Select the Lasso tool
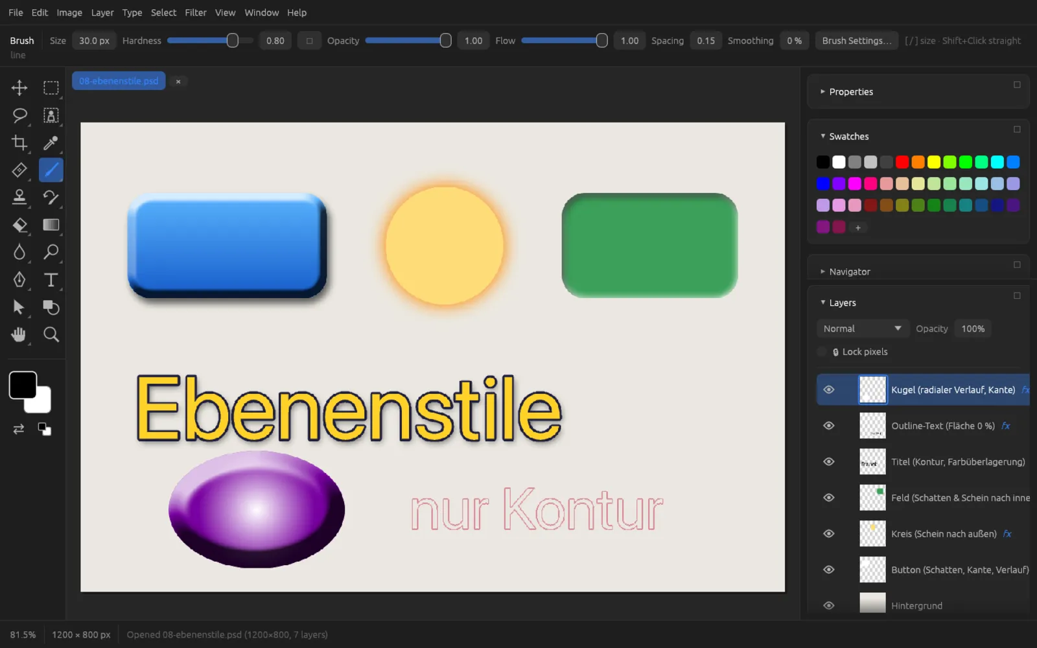Viewport: 1037px width, 648px height. point(19,115)
